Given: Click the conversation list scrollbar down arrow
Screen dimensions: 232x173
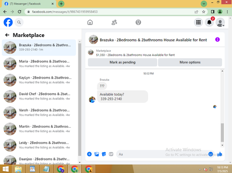Looking at the screenshot, I should (x=80, y=162).
